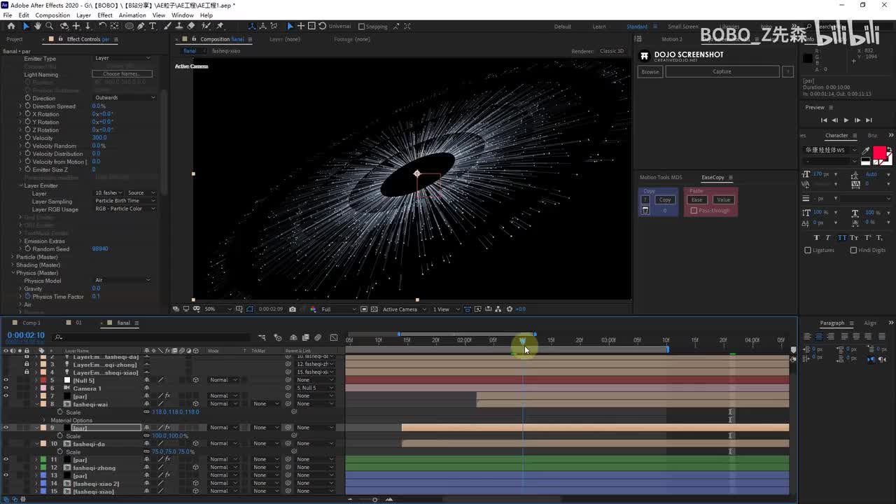Select the Pen tool

pos(141,27)
